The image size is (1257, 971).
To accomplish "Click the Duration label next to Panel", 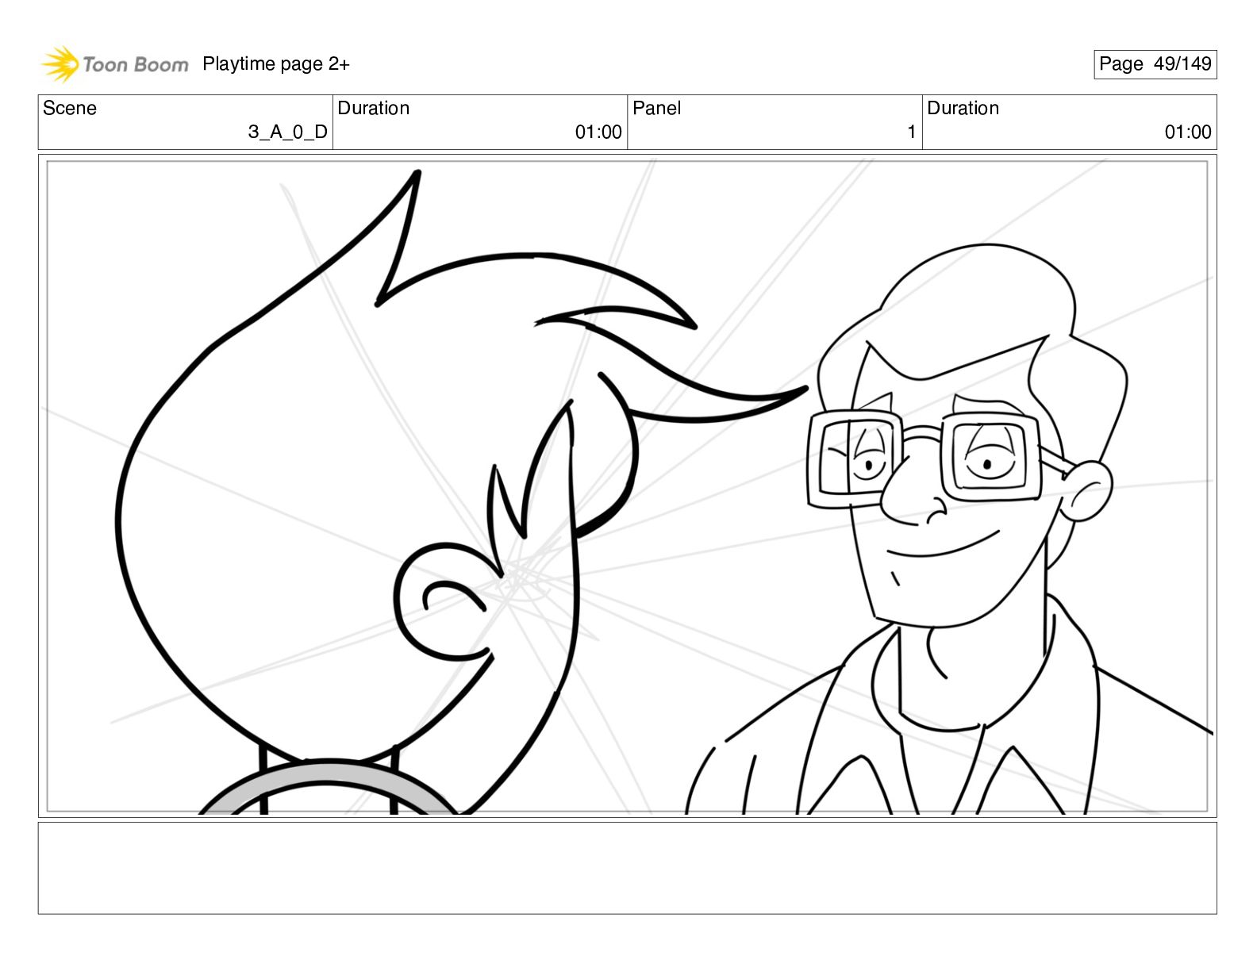I will pos(963,108).
